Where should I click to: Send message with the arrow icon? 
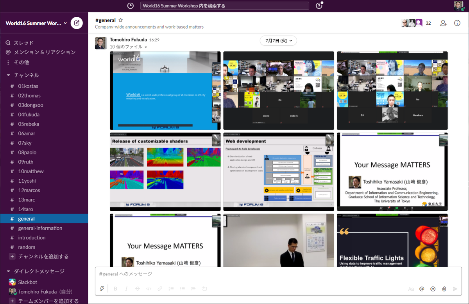pos(455,289)
